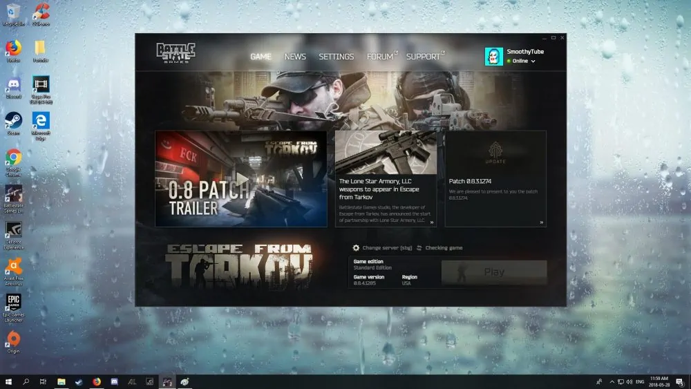Click the Change server gear icon

[356, 248]
